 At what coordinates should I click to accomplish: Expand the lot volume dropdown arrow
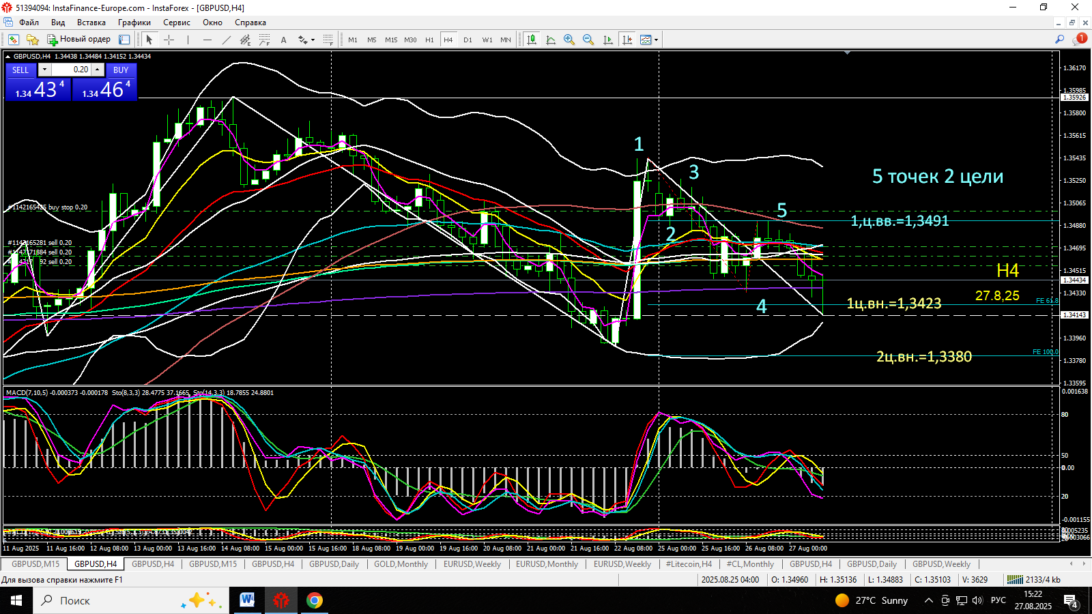click(44, 70)
